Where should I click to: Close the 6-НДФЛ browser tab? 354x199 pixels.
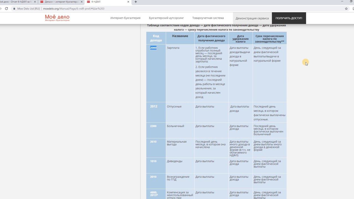[x=128, y=2]
